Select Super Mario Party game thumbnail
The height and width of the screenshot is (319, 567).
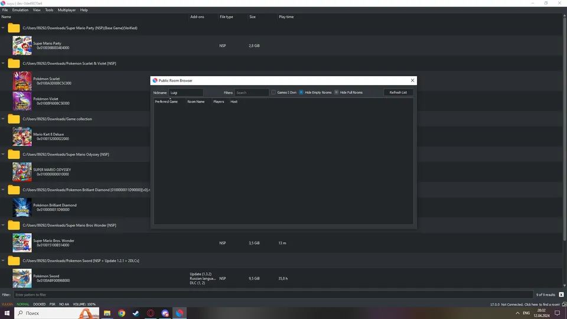[x=22, y=45]
